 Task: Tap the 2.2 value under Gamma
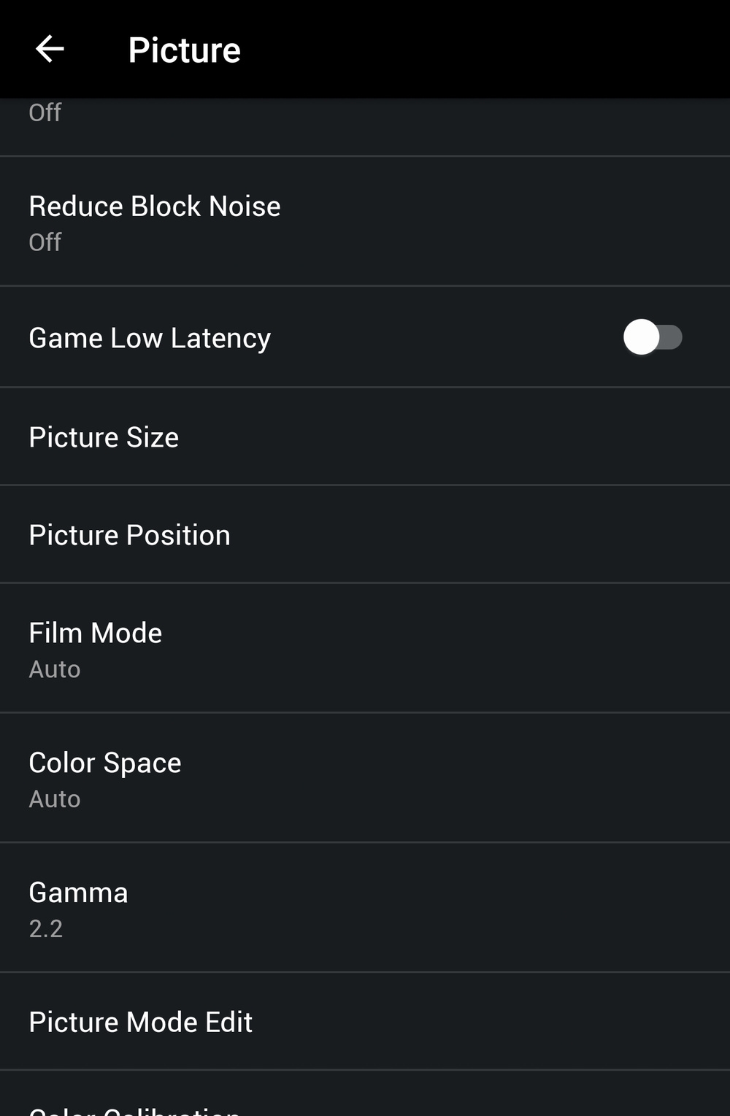[46, 929]
